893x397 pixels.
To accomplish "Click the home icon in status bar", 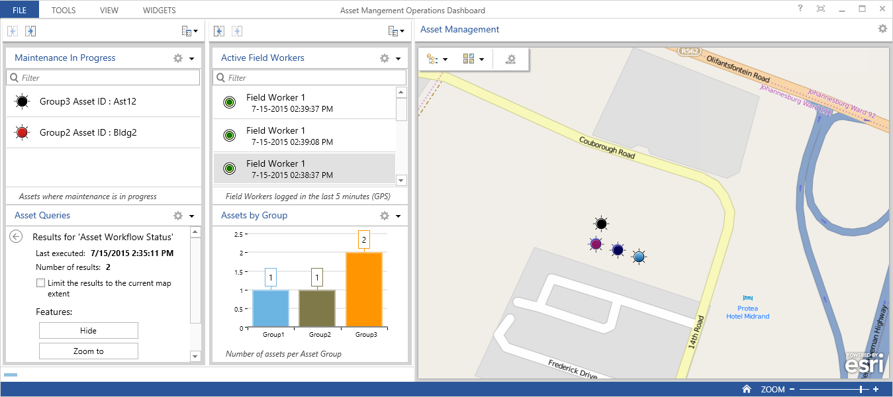I will (x=746, y=390).
